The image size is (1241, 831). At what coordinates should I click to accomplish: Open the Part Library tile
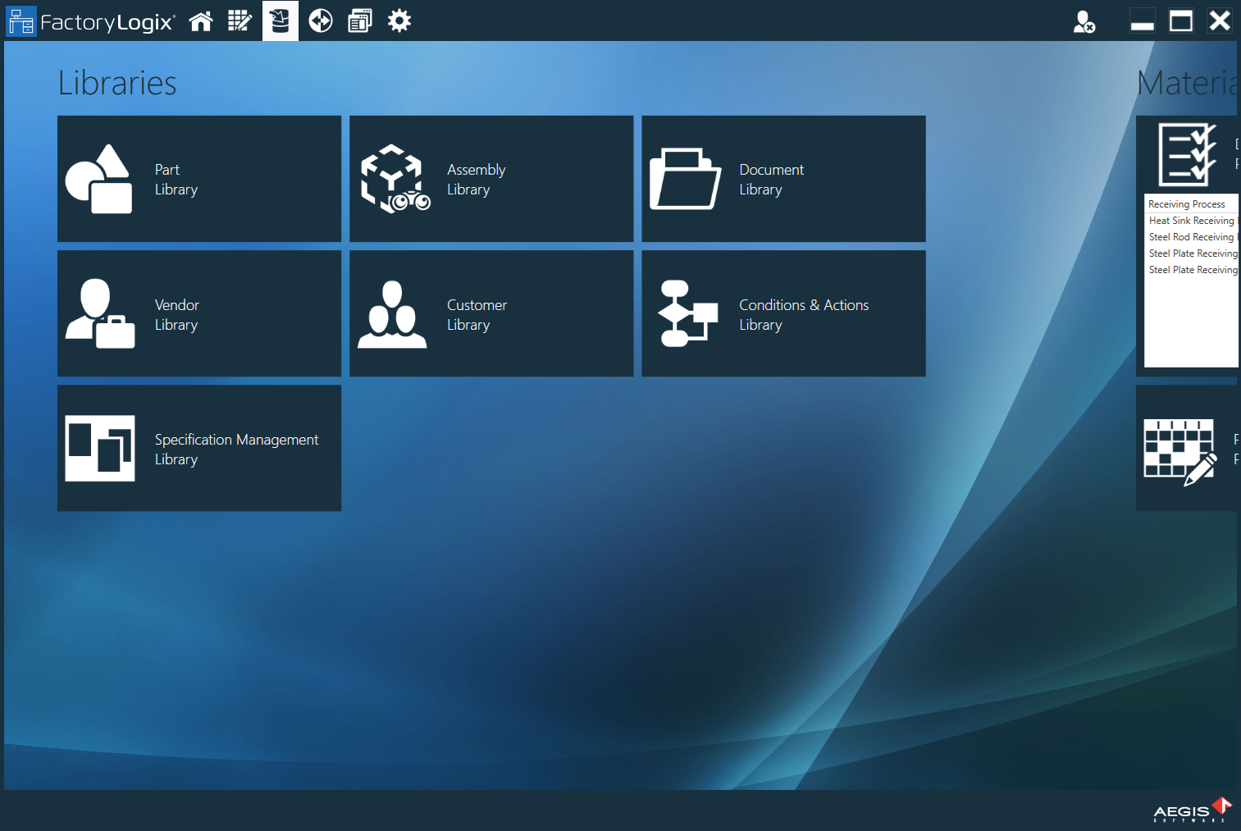pyautogui.click(x=199, y=179)
